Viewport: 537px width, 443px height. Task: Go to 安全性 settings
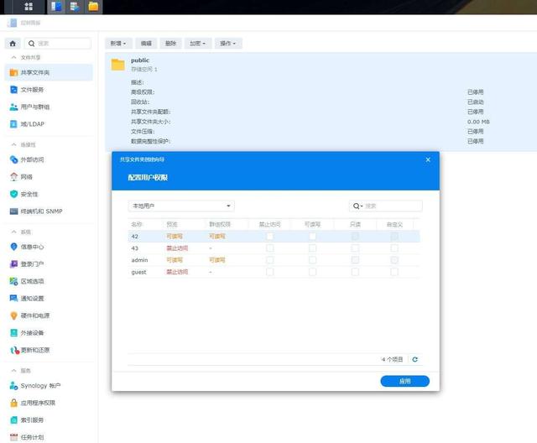pyautogui.click(x=29, y=194)
